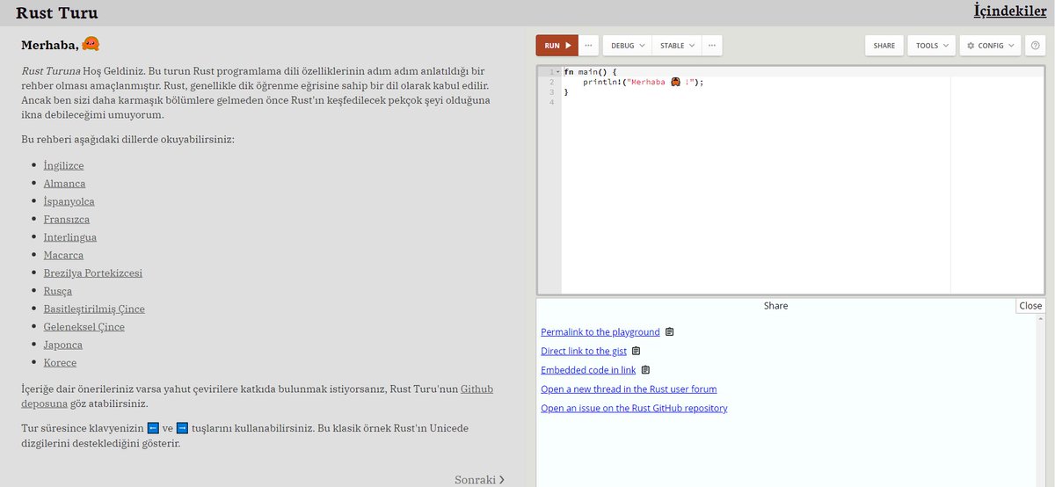Collapse the fn main code fold arrow

point(557,71)
